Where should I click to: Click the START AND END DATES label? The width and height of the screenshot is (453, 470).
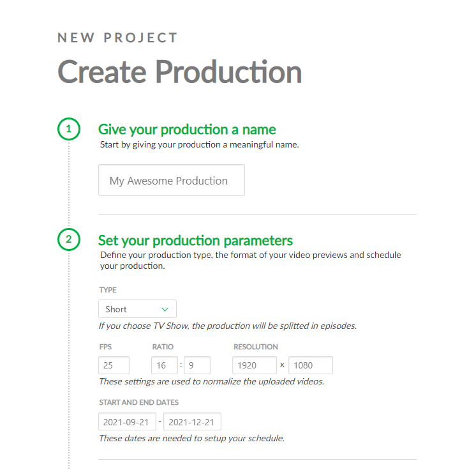pos(139,402)
